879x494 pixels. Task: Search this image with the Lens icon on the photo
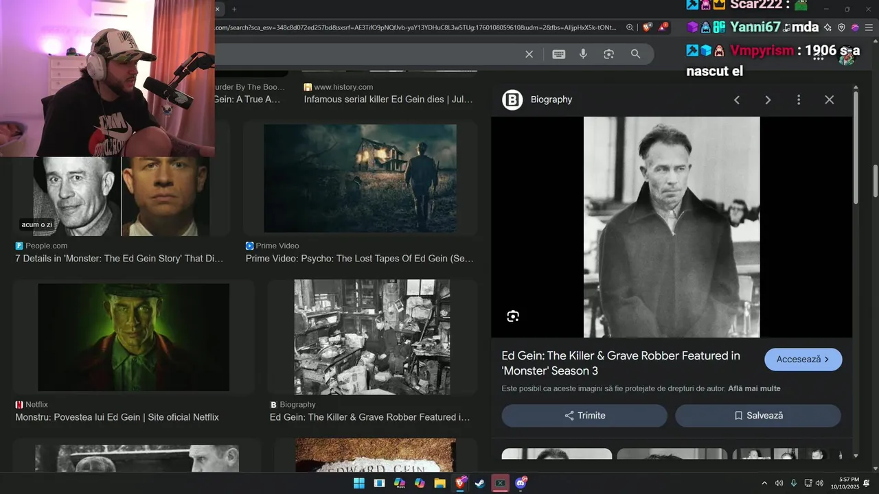pos(513,316)
